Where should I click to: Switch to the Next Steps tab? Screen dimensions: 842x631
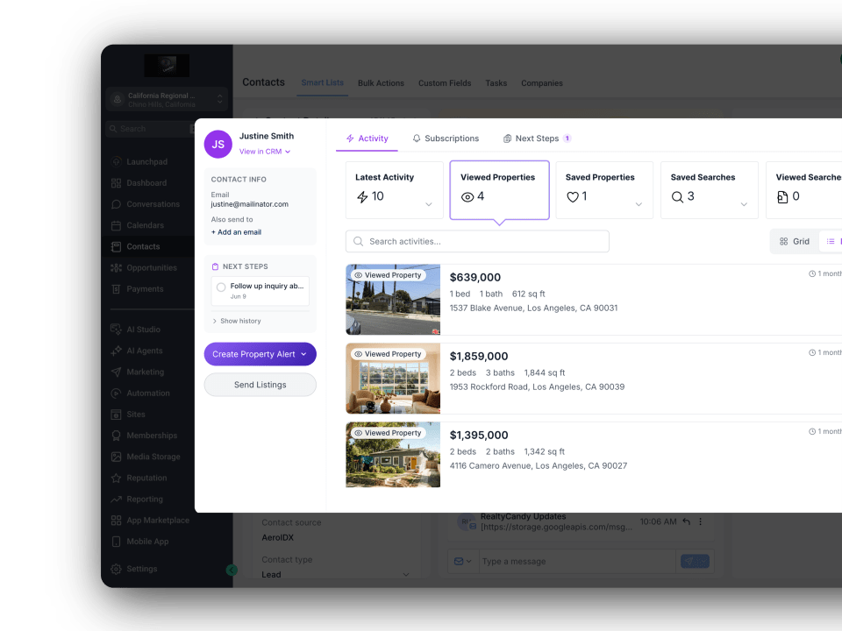537,138
